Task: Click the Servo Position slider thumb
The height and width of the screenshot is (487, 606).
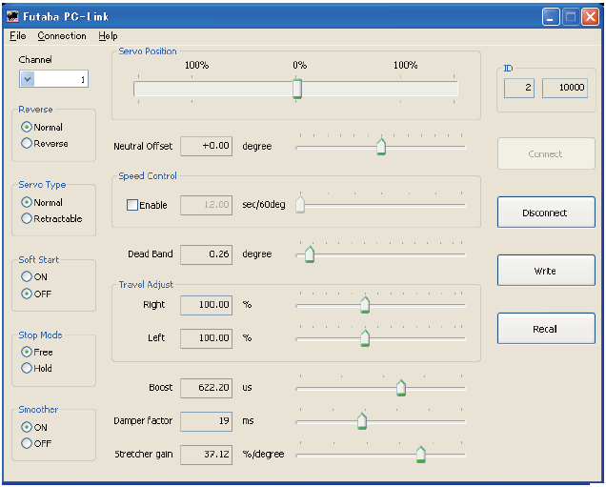Action: (297, 89)
